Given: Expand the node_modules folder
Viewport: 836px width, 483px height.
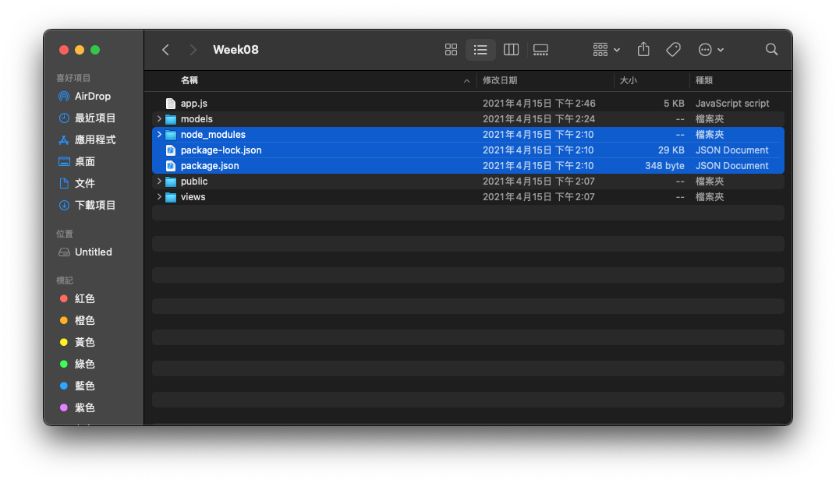Looking at the screenshot, I should (159, 135).
